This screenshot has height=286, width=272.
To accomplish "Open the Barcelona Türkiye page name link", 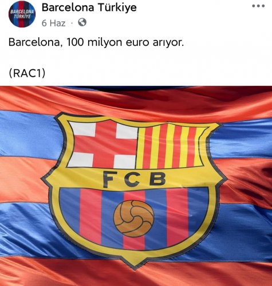I will 89,7.
